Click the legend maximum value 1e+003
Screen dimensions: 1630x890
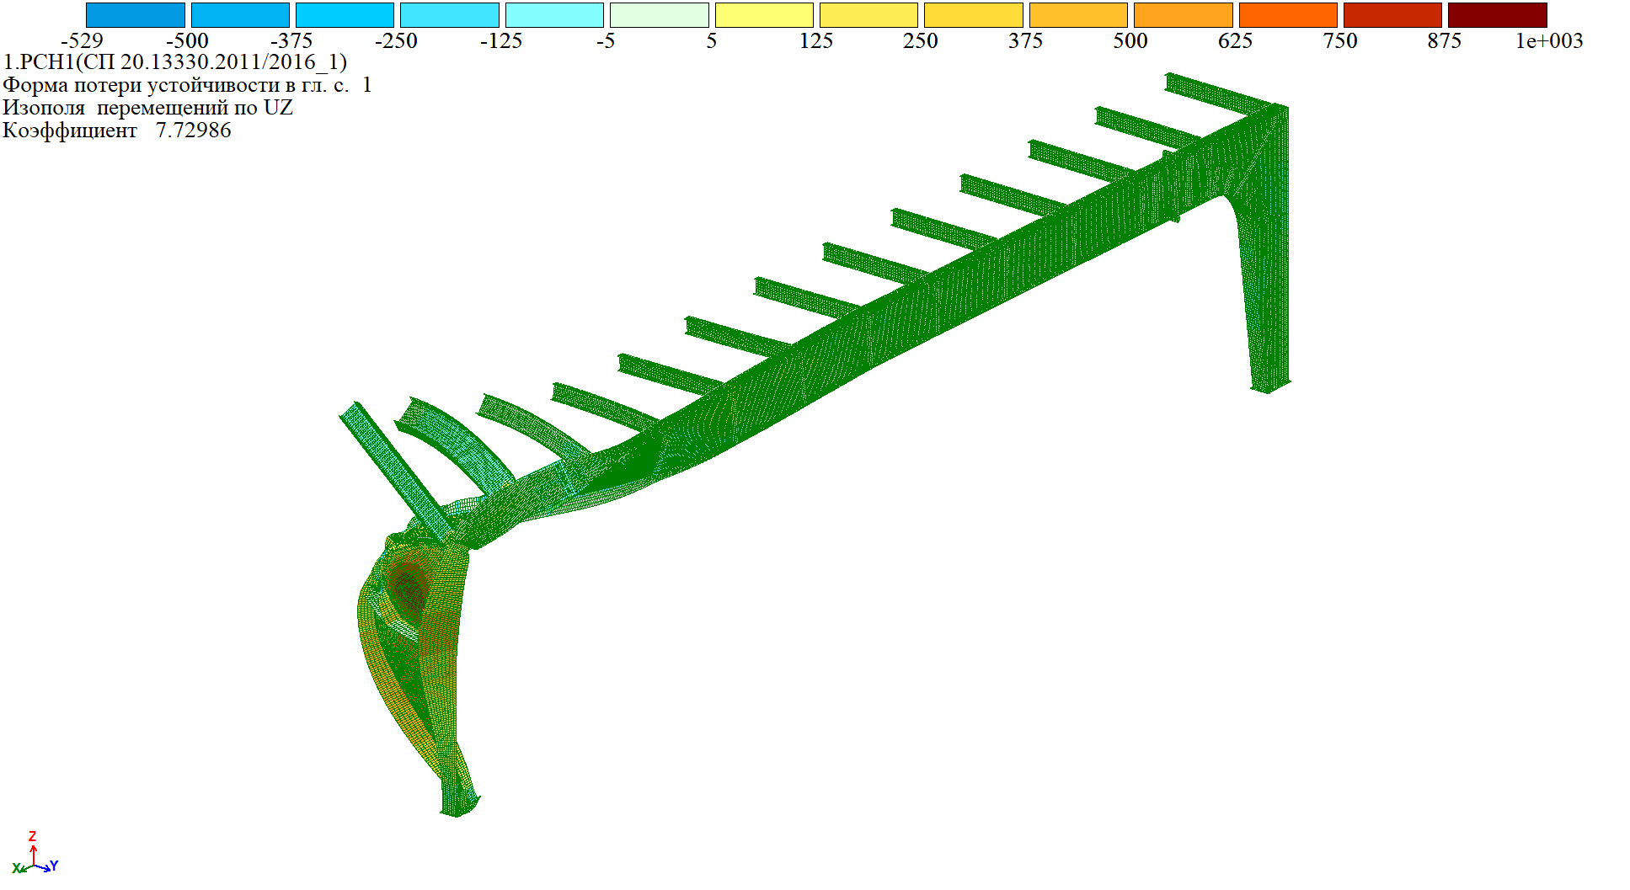(x=1549, y=40)
